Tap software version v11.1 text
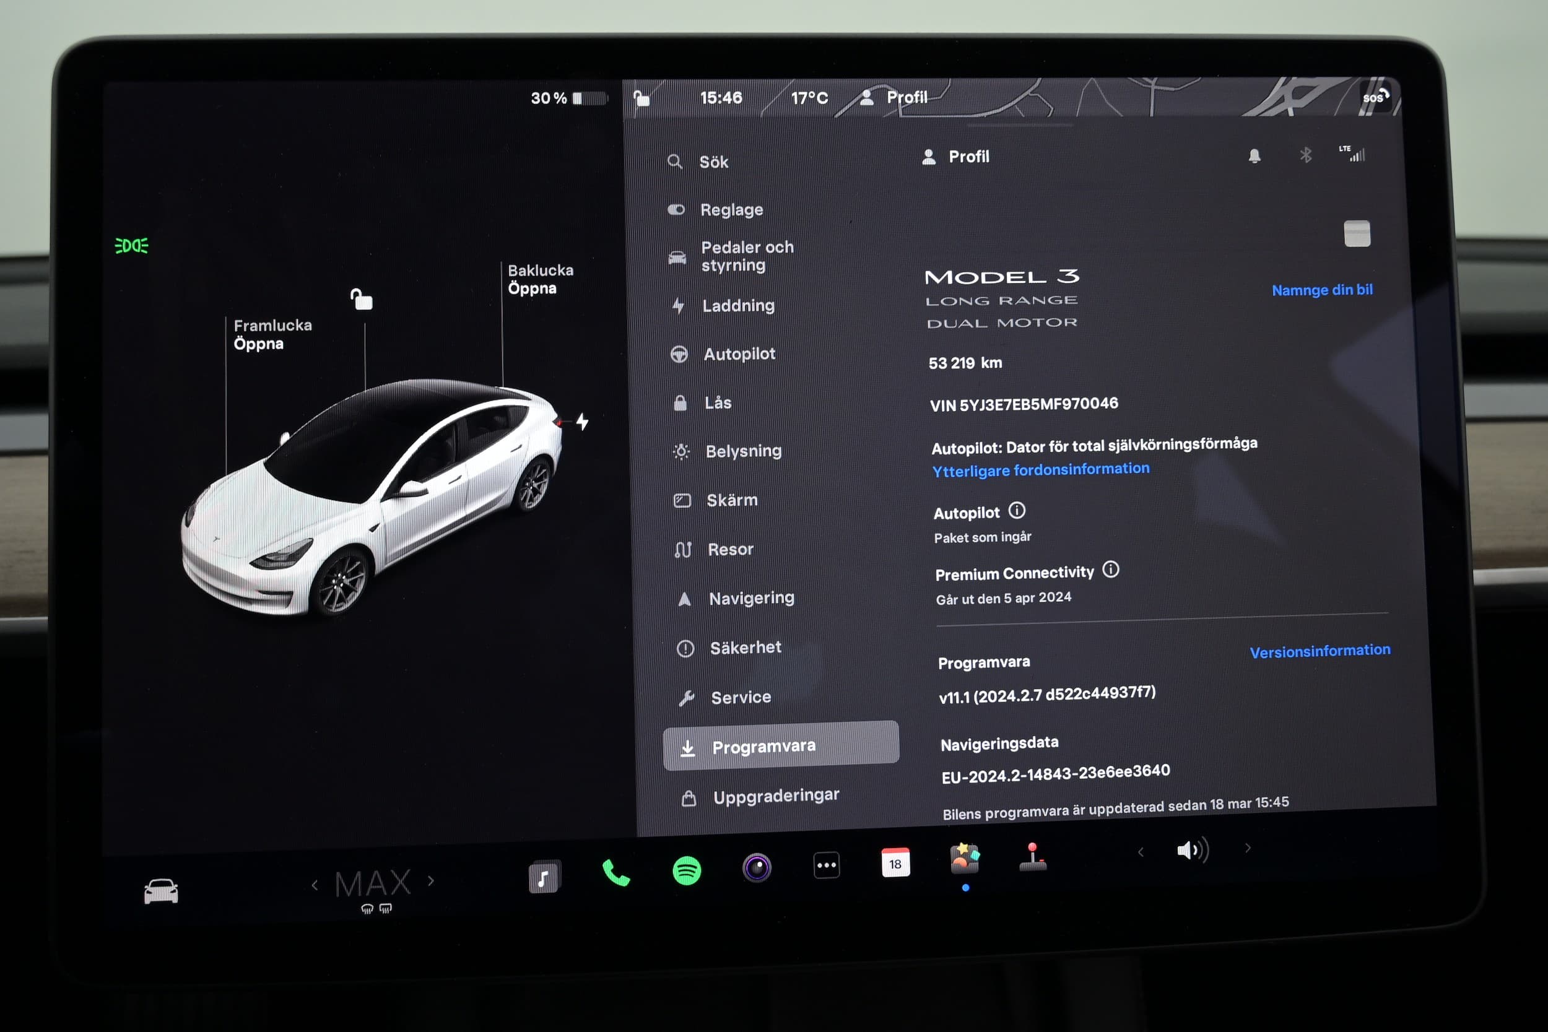The width and height of the screenshot is (1548, 1032). coord(1047,695)
